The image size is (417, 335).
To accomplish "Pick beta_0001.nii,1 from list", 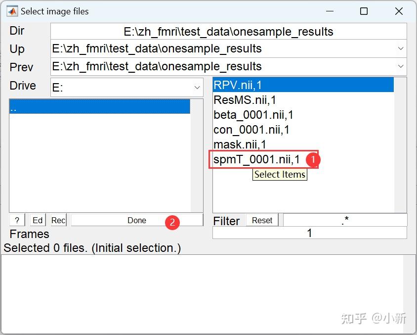I will (253, 115).
